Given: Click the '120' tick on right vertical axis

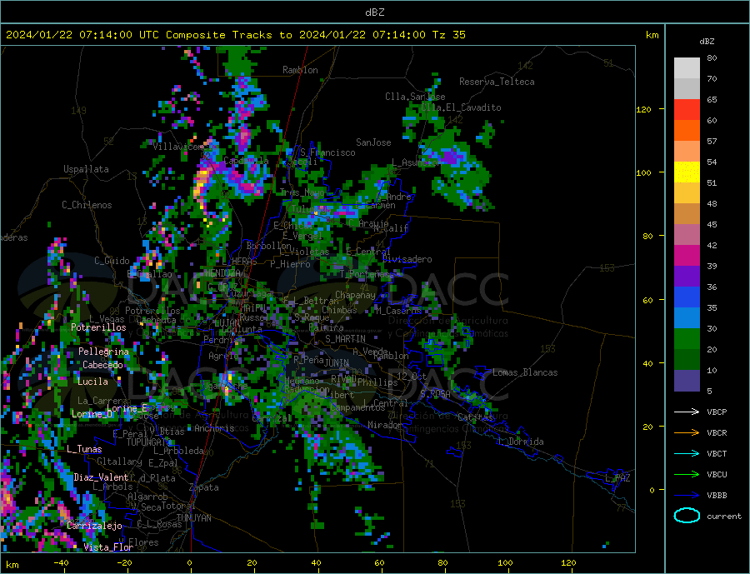Looking at the screenshot, I should pos(644,109).
